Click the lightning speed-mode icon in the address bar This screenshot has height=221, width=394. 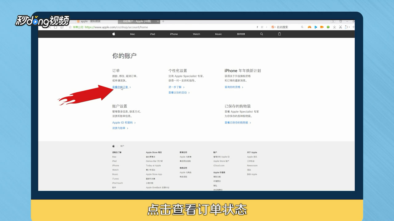pos(257,27)
